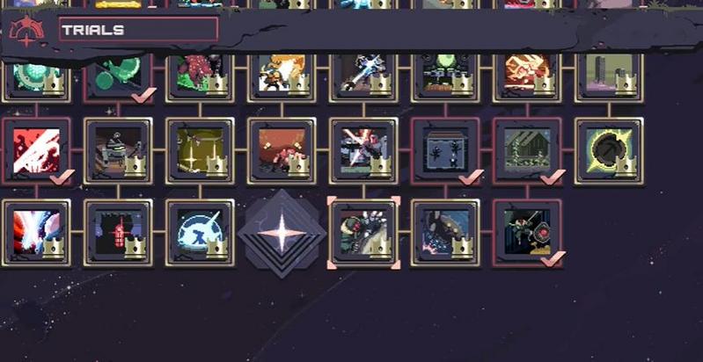
Task: Choose the red laser robot trial
Action: (363, 151)
